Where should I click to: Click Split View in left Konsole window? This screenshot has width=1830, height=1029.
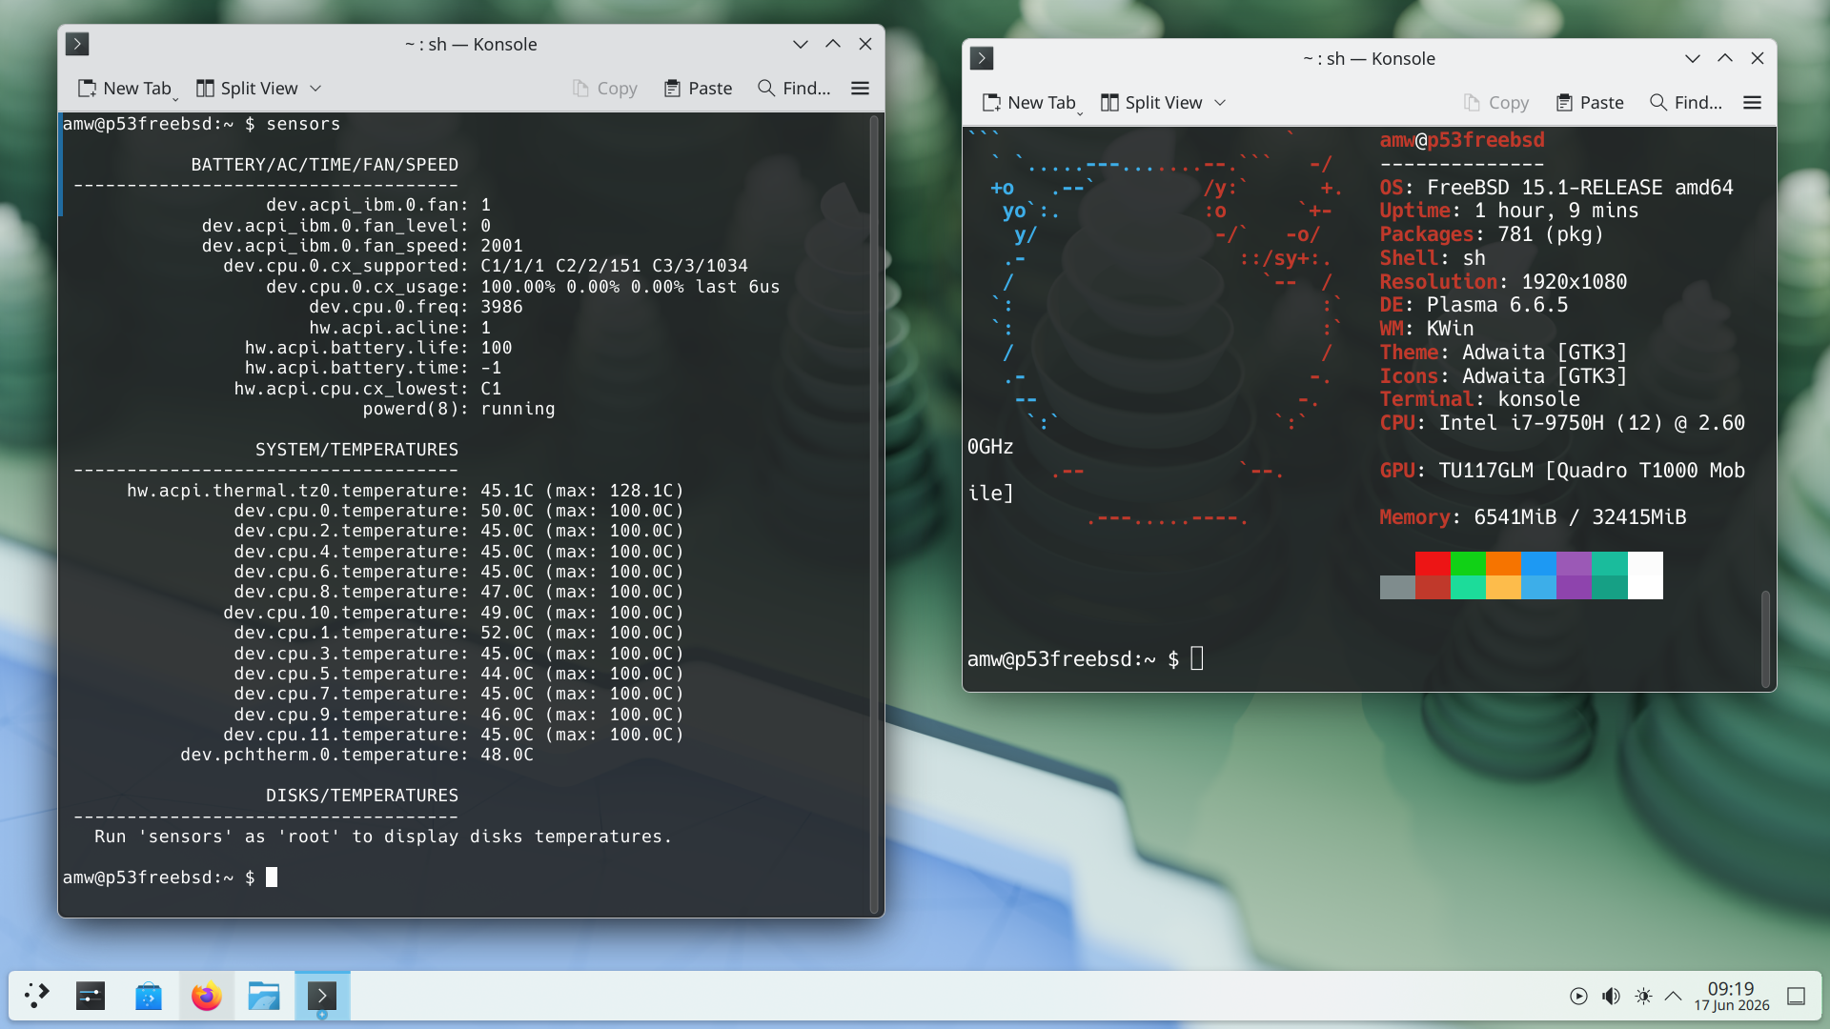click(248, 88)
